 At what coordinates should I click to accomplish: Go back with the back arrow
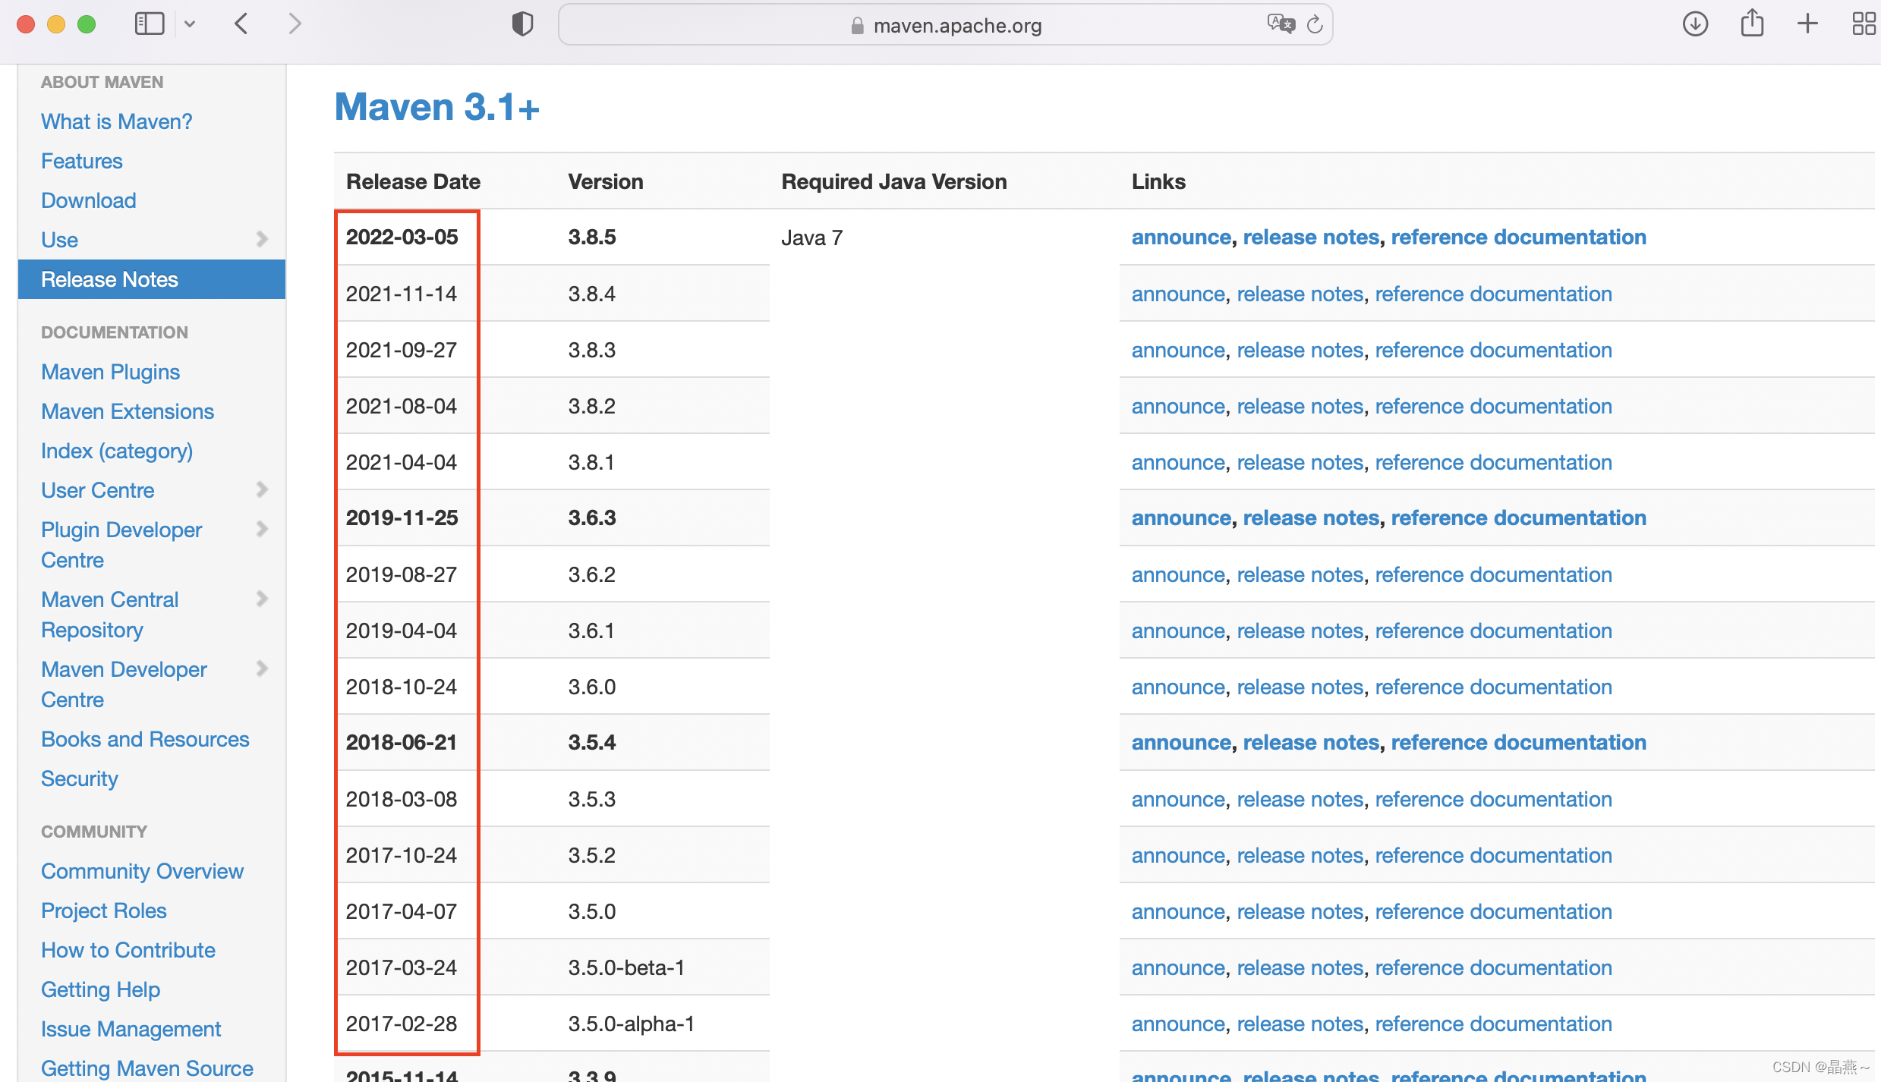point(241,24)
